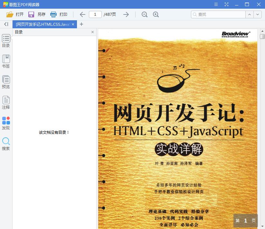Open the 预览 (preview) panel
Image resolution: width=265 pixels, height=229 pixels.
(x=6, y=81)
